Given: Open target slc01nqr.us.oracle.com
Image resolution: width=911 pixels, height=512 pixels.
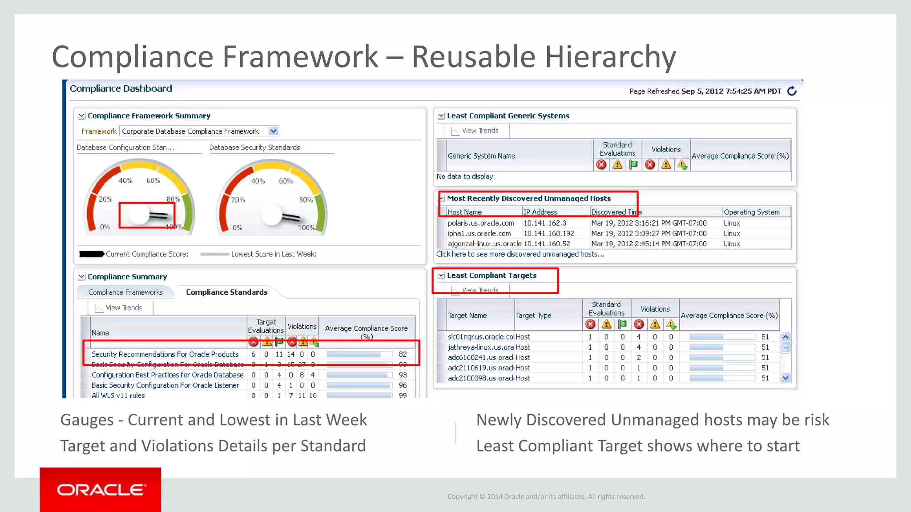Looking at the screenshot, I should pos(481,337).
